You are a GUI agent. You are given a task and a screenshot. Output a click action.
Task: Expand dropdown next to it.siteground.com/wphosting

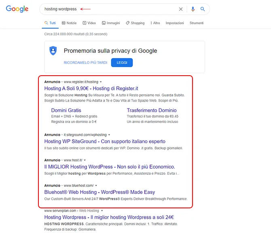tap(109, 135)
